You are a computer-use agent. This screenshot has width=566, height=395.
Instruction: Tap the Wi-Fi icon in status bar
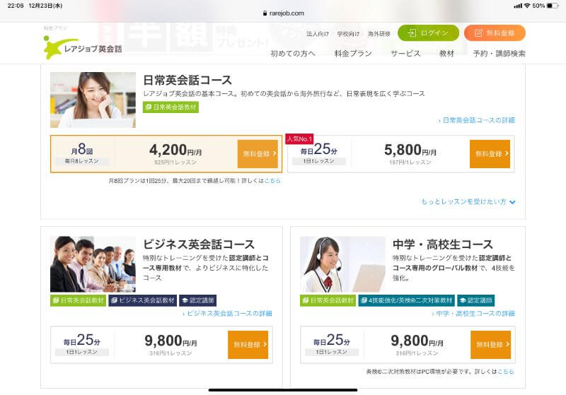(527, 6)
